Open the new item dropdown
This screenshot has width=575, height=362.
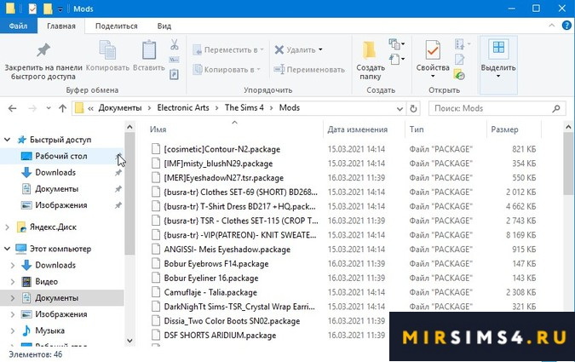point(396,59)
